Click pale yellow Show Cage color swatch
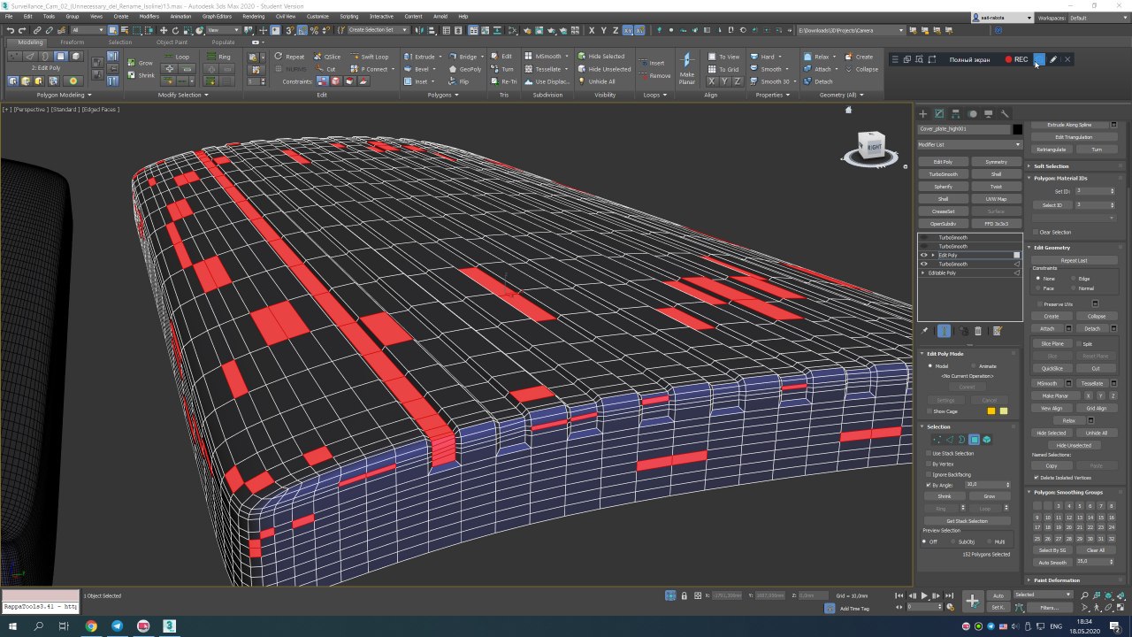 coord(1004,411)
